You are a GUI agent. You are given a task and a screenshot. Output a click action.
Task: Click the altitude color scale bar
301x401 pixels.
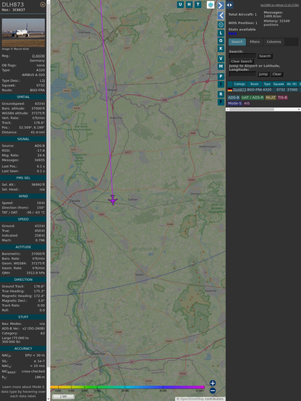[127, 387]
